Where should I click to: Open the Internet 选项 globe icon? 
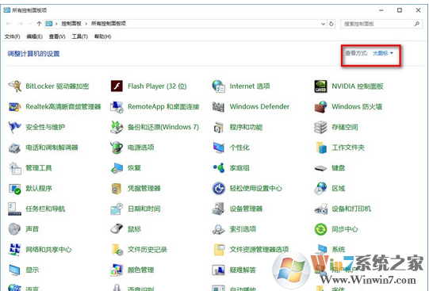tap(219, 86)
